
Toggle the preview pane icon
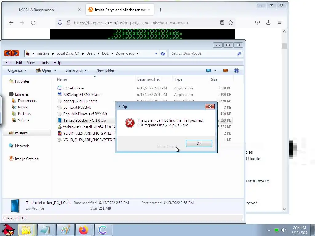tap(225, 70)
